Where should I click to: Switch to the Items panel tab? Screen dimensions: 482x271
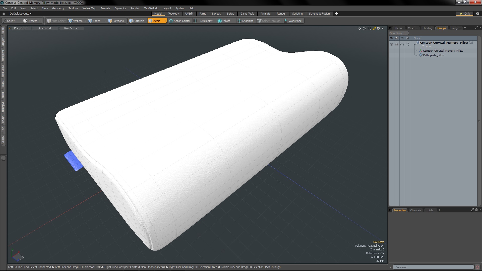(x=398, y=28)
